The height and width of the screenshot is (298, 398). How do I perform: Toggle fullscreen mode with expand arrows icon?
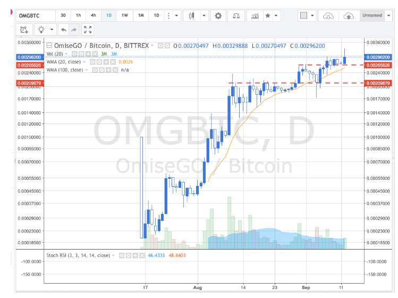point(88,30)
